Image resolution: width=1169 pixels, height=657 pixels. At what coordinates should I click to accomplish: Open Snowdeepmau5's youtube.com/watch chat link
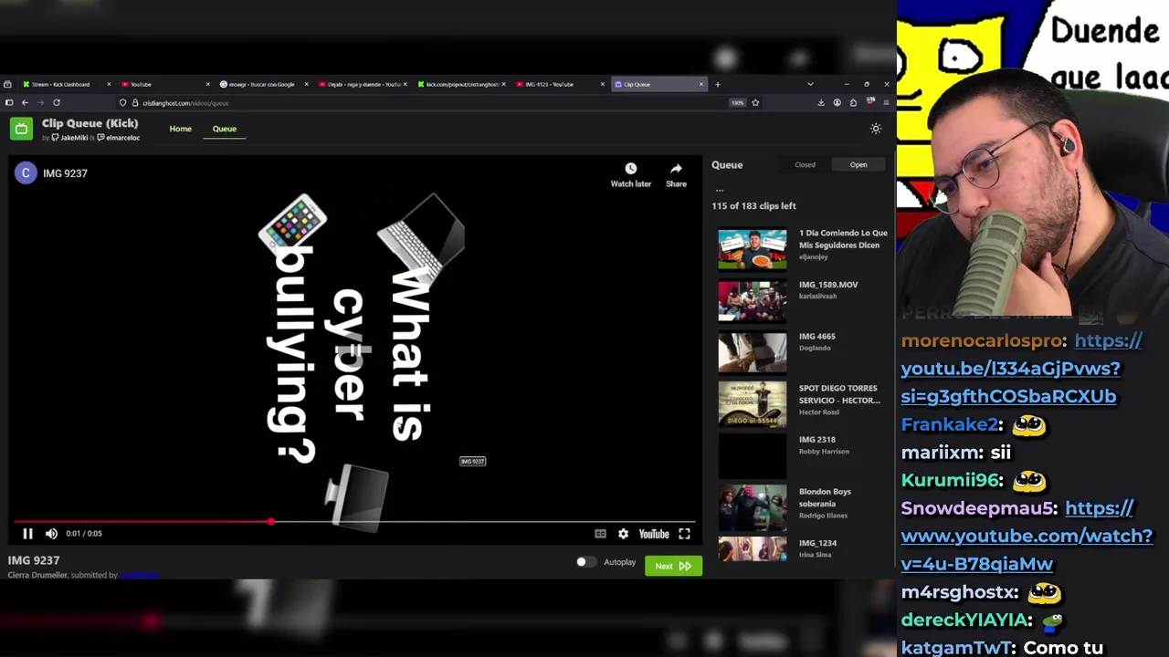tap(1027, 536)
